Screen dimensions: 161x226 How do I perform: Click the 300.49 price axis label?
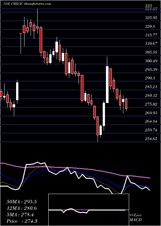coord(151,61)
